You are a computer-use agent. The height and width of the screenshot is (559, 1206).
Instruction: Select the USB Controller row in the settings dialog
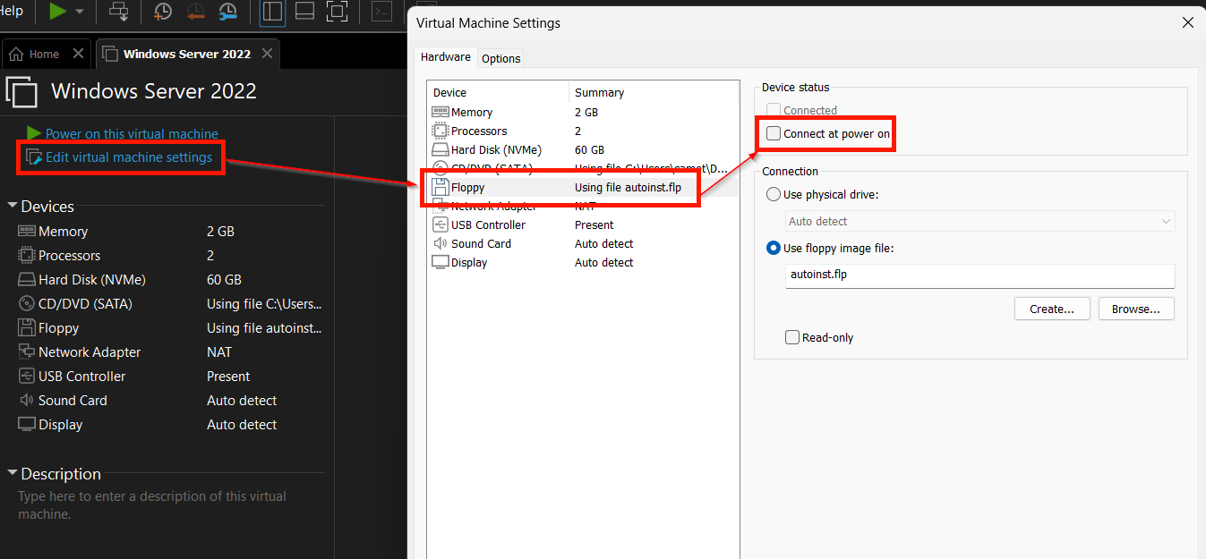583,224
